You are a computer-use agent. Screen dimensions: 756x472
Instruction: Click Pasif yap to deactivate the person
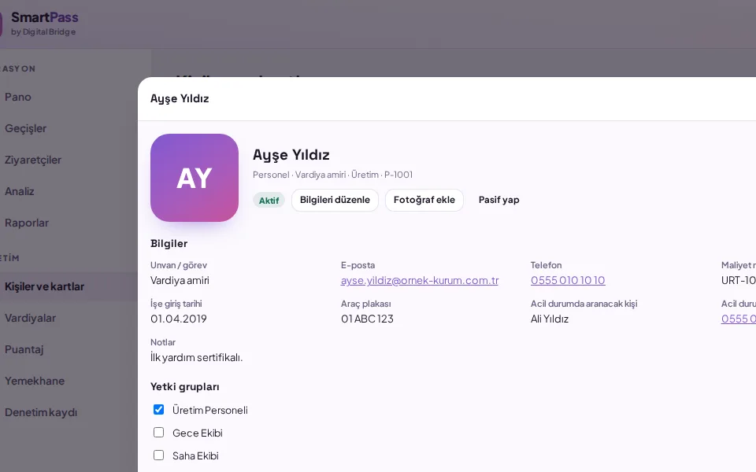pos(499,200)
